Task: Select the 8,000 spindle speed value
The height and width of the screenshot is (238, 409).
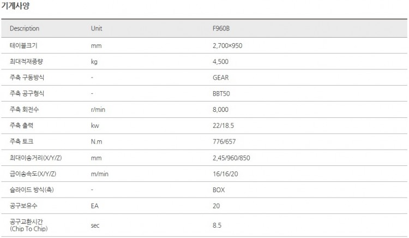Action: pyautogui.click(x=220, y=110)
